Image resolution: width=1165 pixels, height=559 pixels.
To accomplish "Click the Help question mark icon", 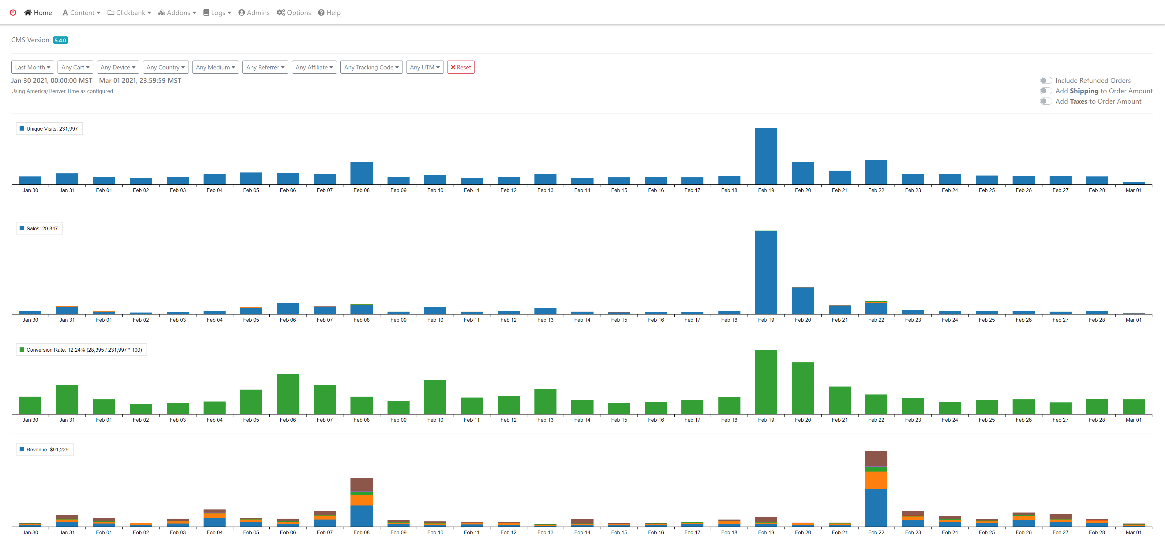I will point(321,13).
